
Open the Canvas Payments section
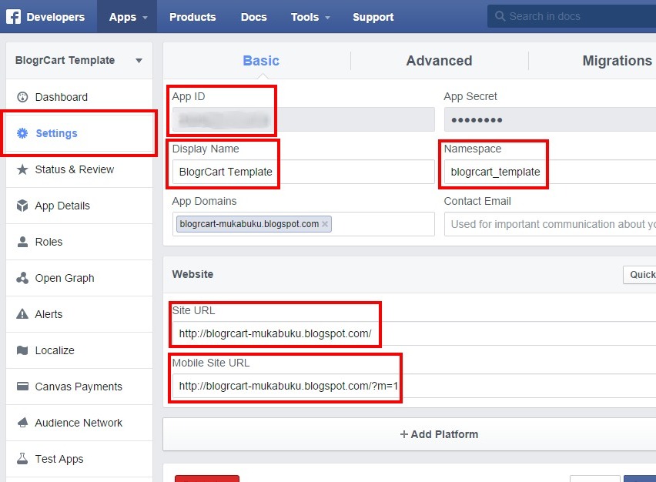tap(79, 387)
